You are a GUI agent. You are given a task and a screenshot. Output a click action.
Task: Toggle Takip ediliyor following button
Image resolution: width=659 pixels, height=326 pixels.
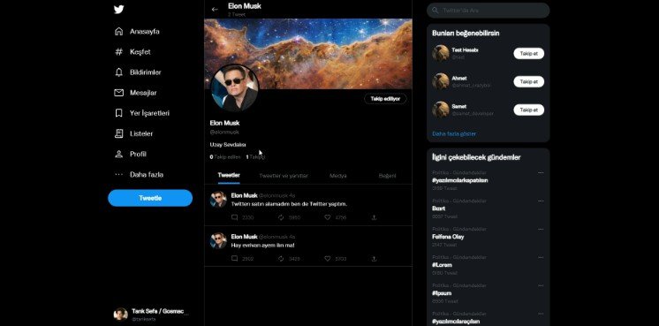coord(385,99)
